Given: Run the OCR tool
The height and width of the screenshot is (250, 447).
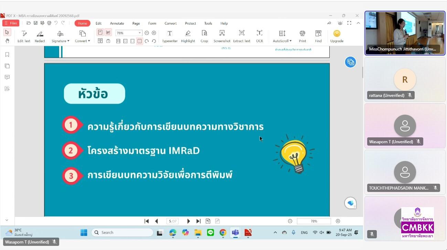Looking at the screenshot, I should 259,34.
